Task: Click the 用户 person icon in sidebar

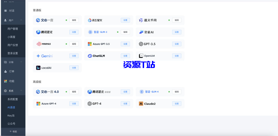Action: click(x=5, y=20)
